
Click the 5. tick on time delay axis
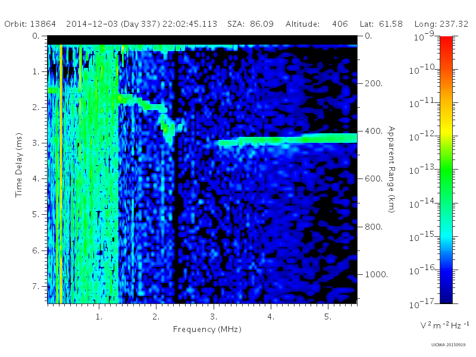pos(36,214)
